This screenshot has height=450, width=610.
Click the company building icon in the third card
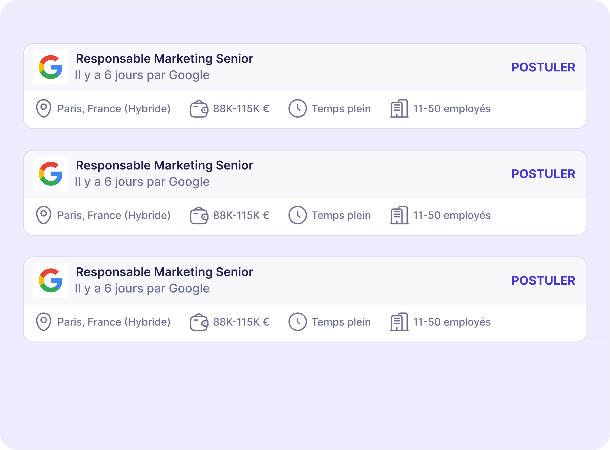tap(399, 322)
